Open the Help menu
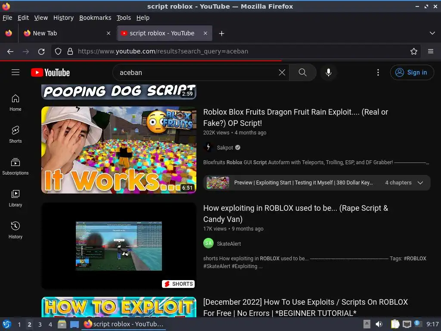 pyautogui.click(x=143, y=18)
